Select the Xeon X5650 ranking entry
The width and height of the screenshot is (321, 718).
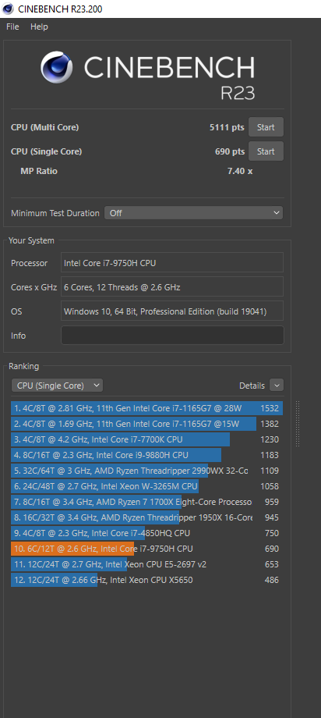[146, 580]
